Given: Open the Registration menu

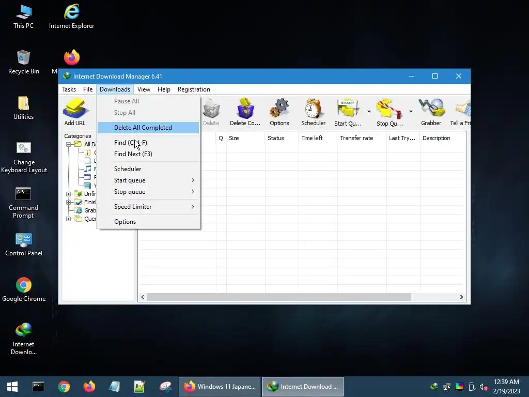Looking at the screenshot, I should coord(194,89).
